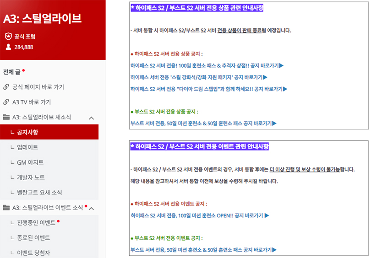Image resolution: width=371 pixels, height=258 pixels.
Task: Click link icon beside 공식 페이지 바로 가기
Action: tap(6, 87)
